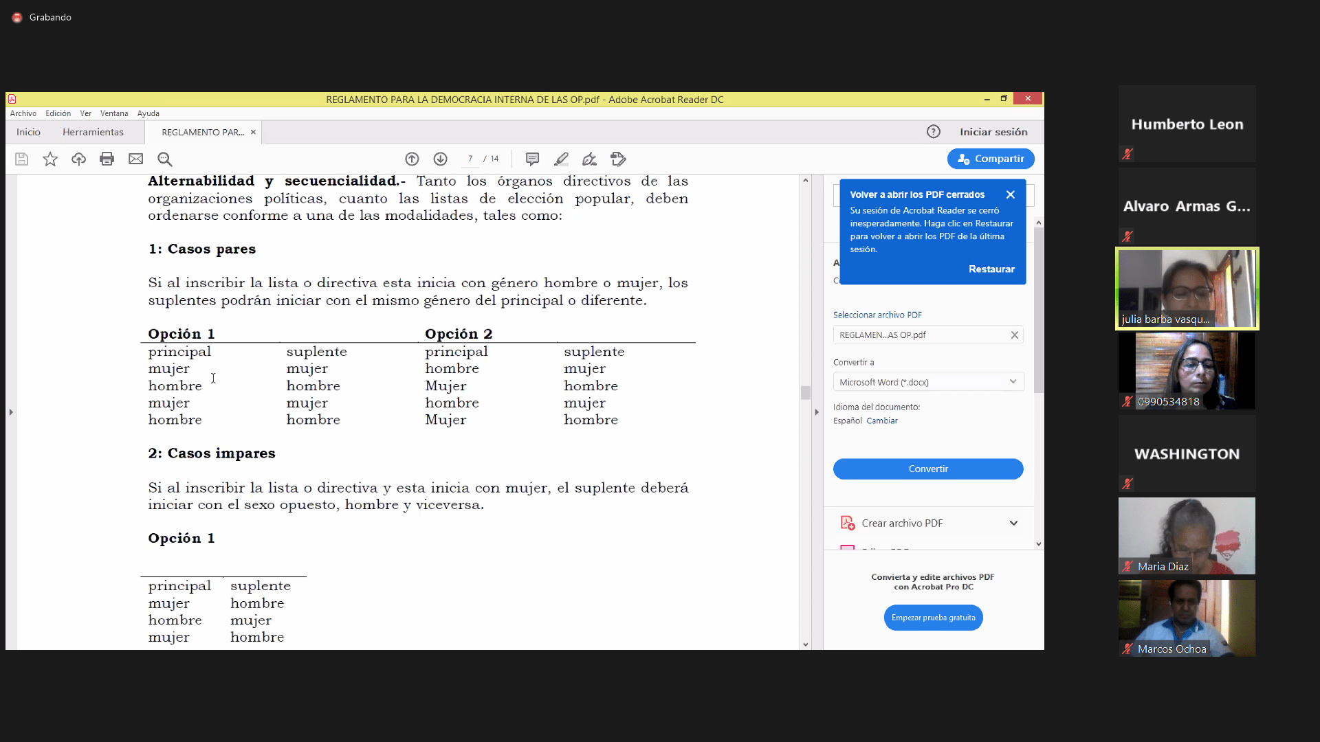The height and width of the screenshot is (742, 1320).
Task: Click the Cambiar language link
Action: coord(882,420)
